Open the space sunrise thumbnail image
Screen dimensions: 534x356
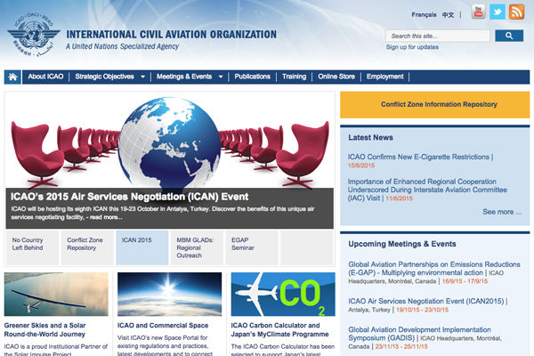tap(170, 294)
